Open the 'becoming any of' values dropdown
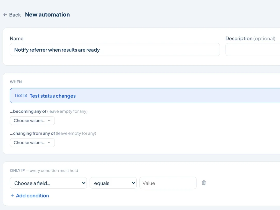280x210 pixels. (32, 121)
